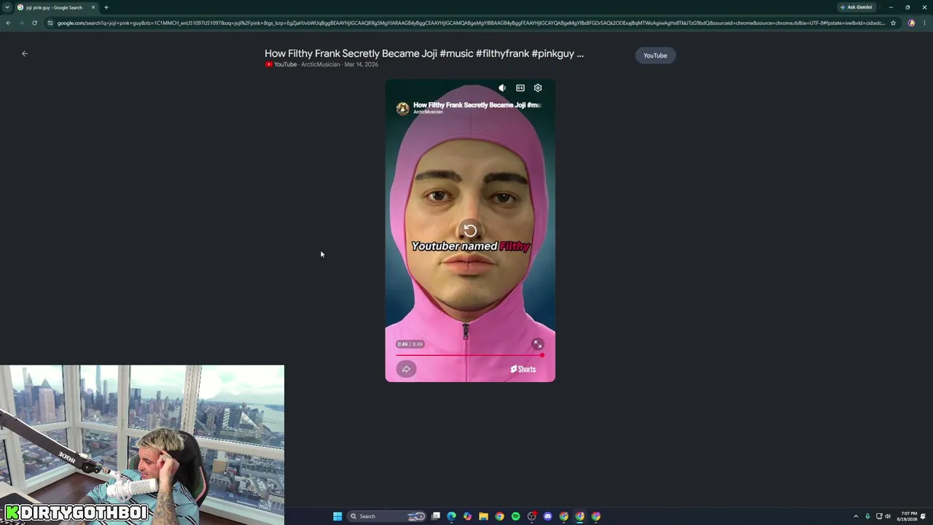Click the address bar URL

(471, 23)
